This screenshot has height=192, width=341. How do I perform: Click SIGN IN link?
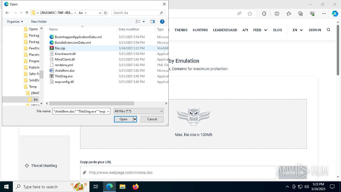click(x=315, y=30)
